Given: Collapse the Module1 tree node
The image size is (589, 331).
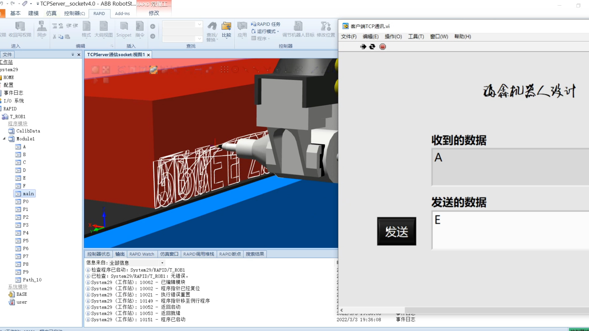Looking at the screenshot, I should click(x=4, y=139).
